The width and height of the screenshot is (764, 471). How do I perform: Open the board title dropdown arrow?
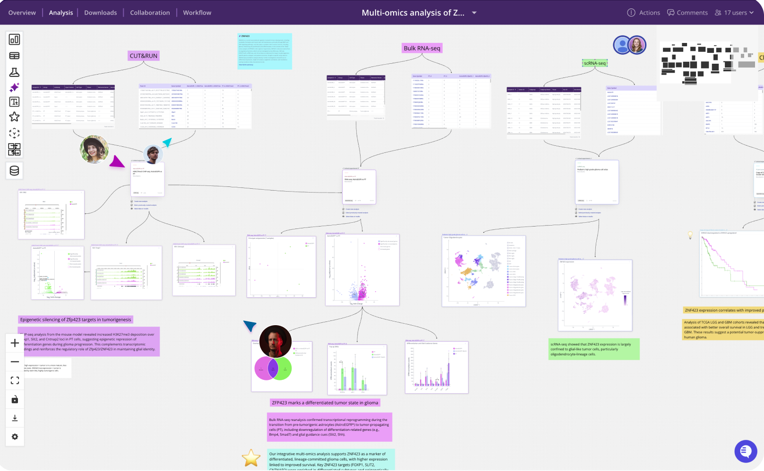point(474,13)
